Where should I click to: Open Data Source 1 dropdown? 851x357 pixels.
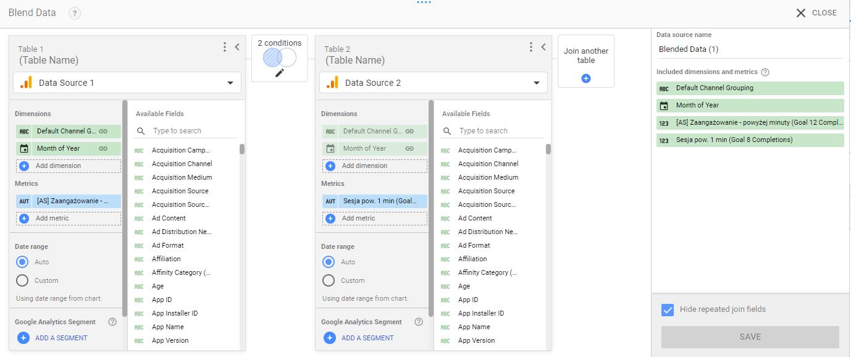127,83
